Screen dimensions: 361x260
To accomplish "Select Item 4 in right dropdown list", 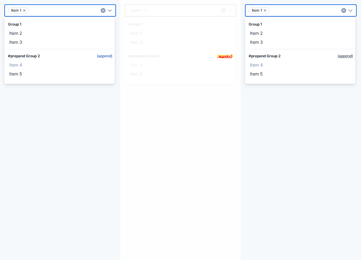I will pos(300,65).
